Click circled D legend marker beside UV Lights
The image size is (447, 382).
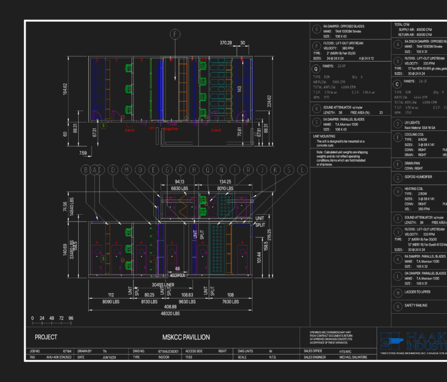click(398, 124)
